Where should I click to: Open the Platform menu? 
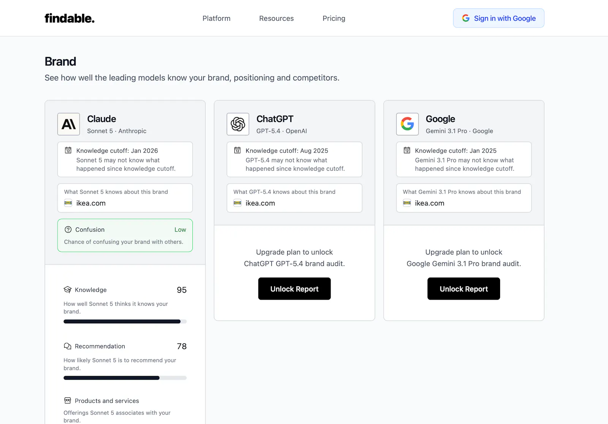[x=217, y=18]
